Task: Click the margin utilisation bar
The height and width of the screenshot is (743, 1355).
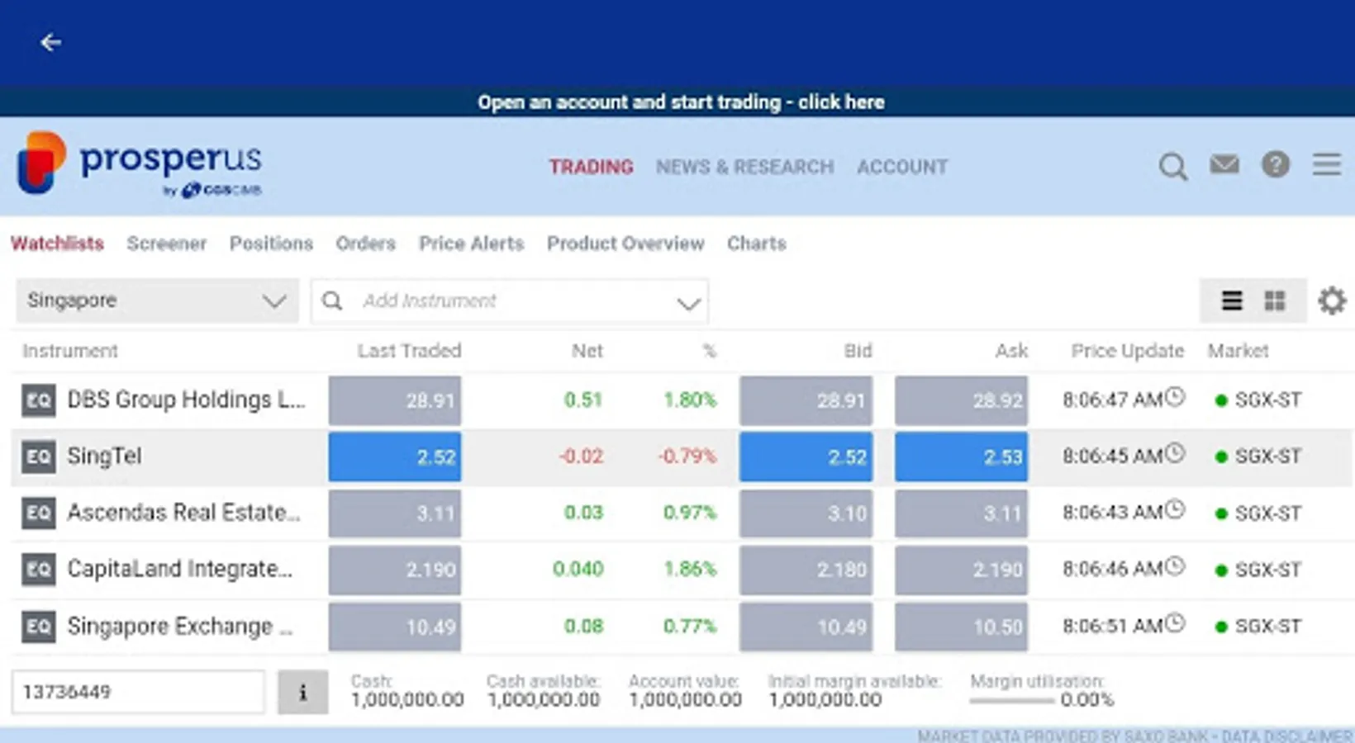Action: pyautogui.click(x=1012, y=701)
